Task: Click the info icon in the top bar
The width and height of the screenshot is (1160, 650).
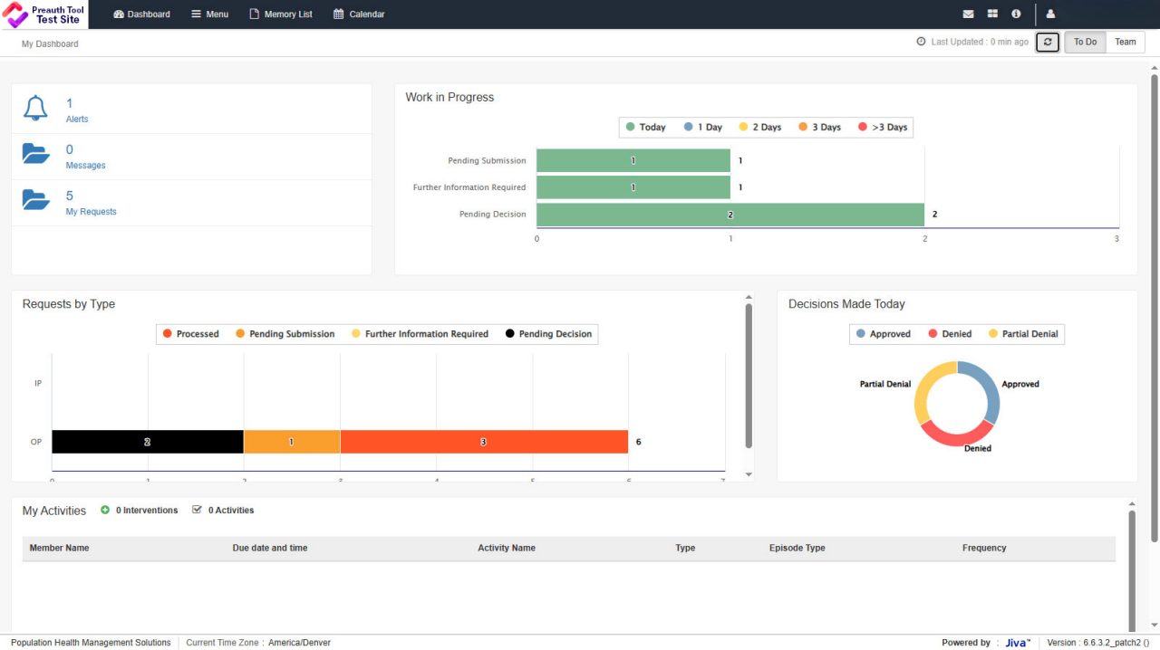Action: coord(1016,14)
